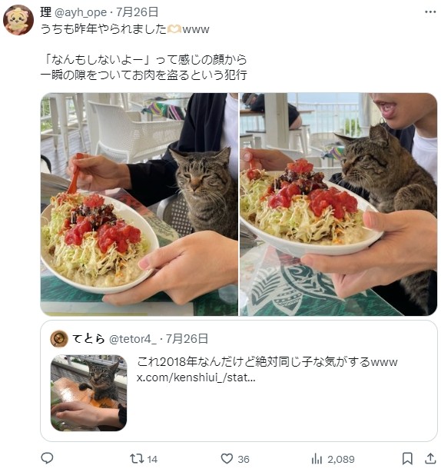
Task: Bookmark this tweet
Action: tap(407, 459)
